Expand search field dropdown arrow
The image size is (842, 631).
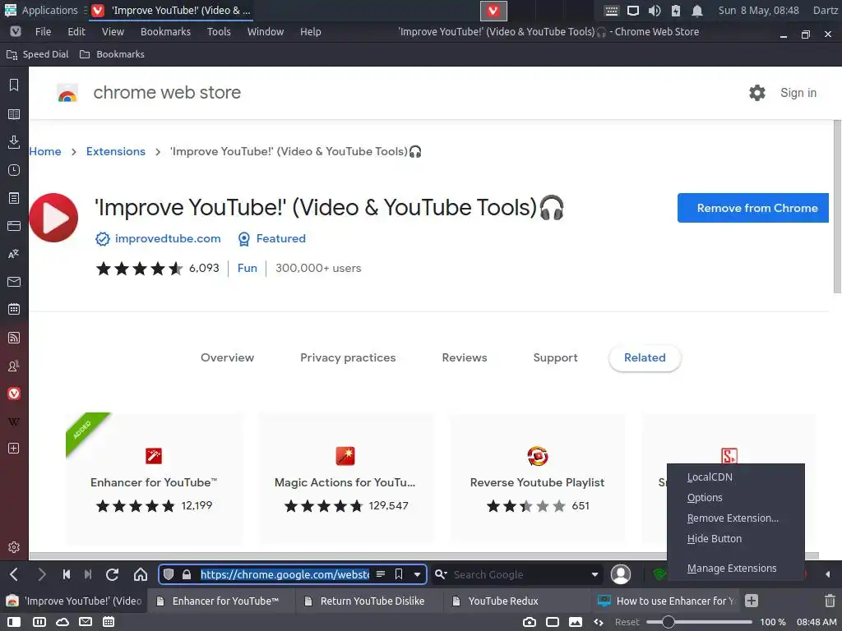point(594,574)
